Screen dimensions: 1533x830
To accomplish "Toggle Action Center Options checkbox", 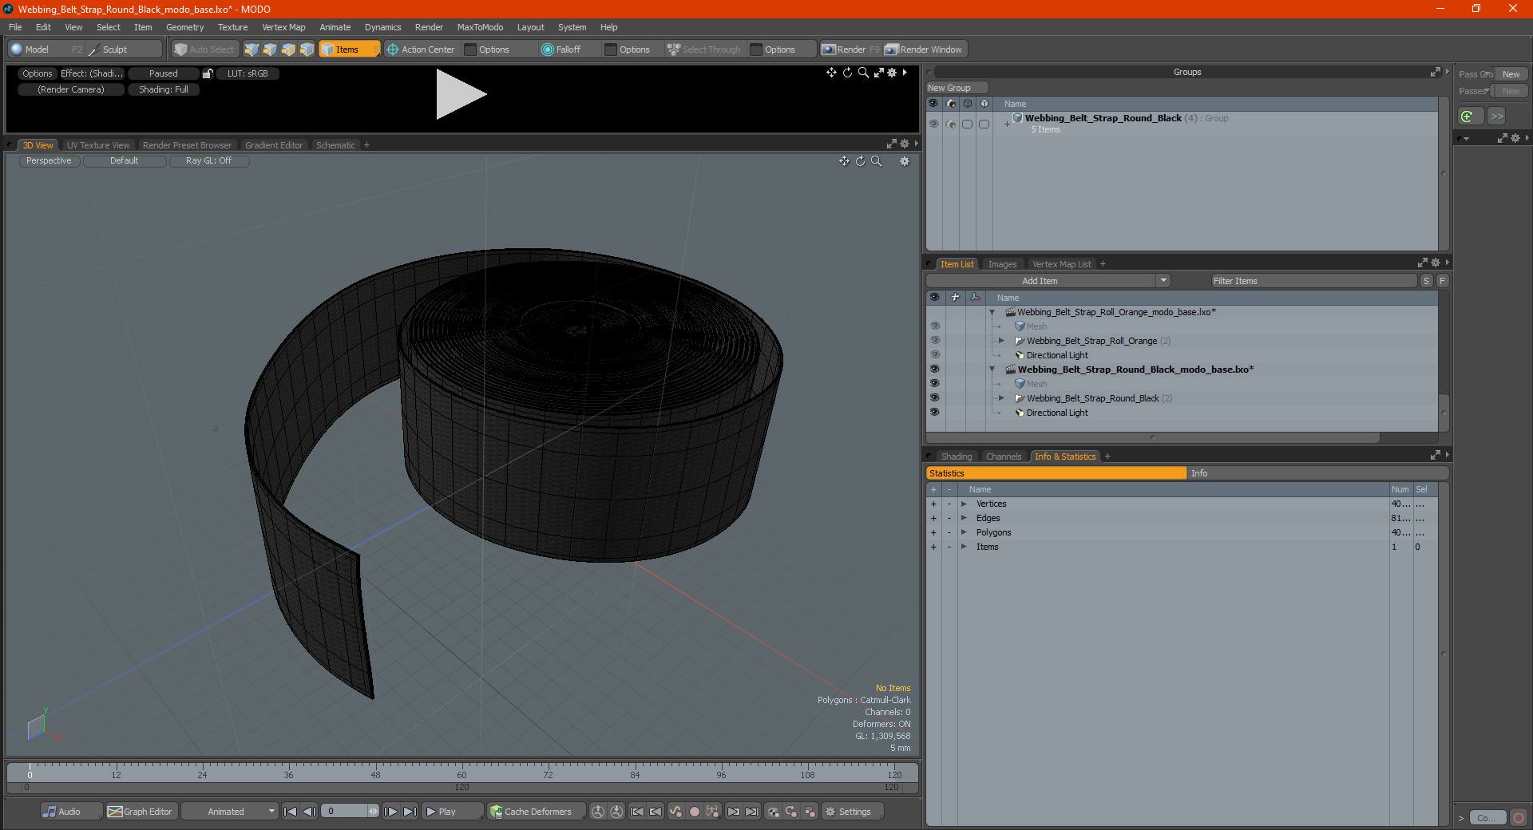I will coord(471,49).
